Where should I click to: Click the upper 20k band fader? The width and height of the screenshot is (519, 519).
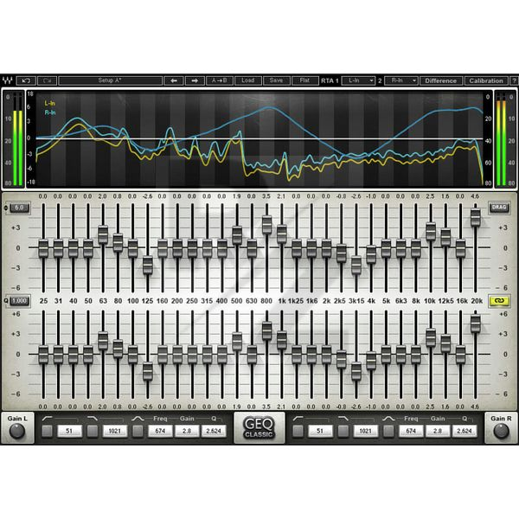click(x=475, y=217)
